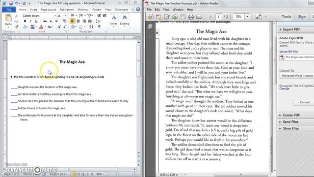Toggle Superscript formatting

click(56, 21)
